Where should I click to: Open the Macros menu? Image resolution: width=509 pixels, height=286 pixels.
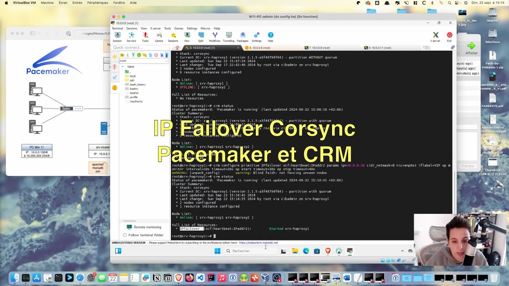tap(206, 29)
